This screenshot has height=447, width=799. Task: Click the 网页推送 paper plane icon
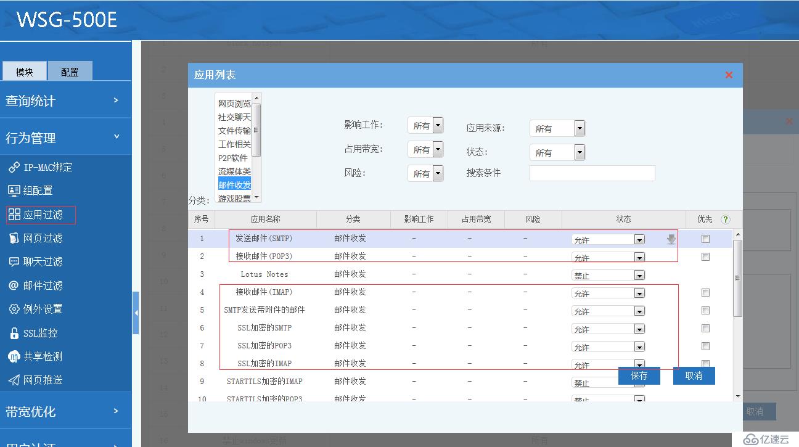(x=14, y=380)
